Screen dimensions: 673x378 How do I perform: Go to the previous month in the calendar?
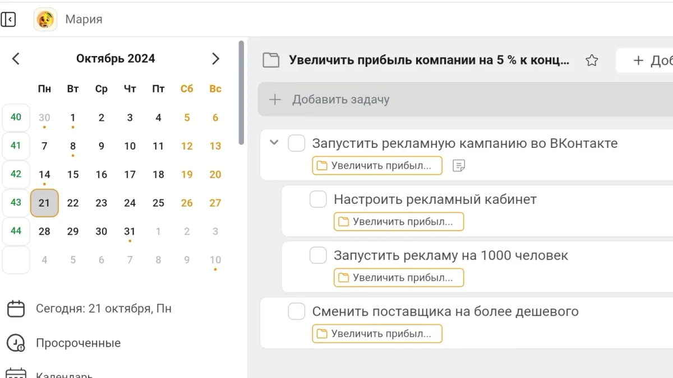click(16, 59)
